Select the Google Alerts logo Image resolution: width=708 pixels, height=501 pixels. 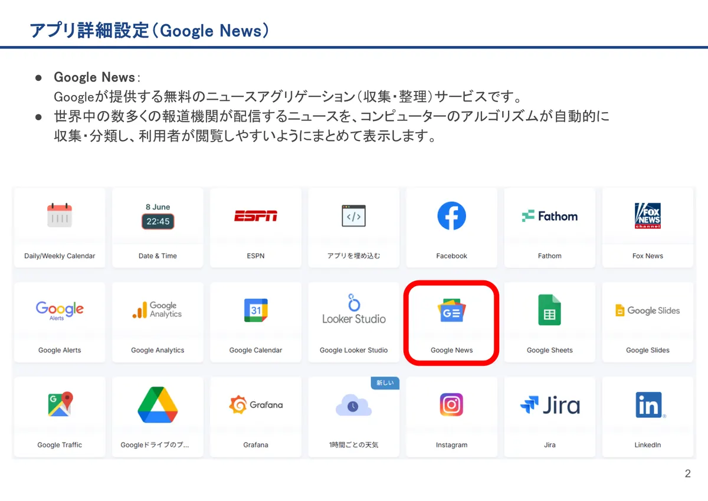pyautogui.click(x=60, y=310)
